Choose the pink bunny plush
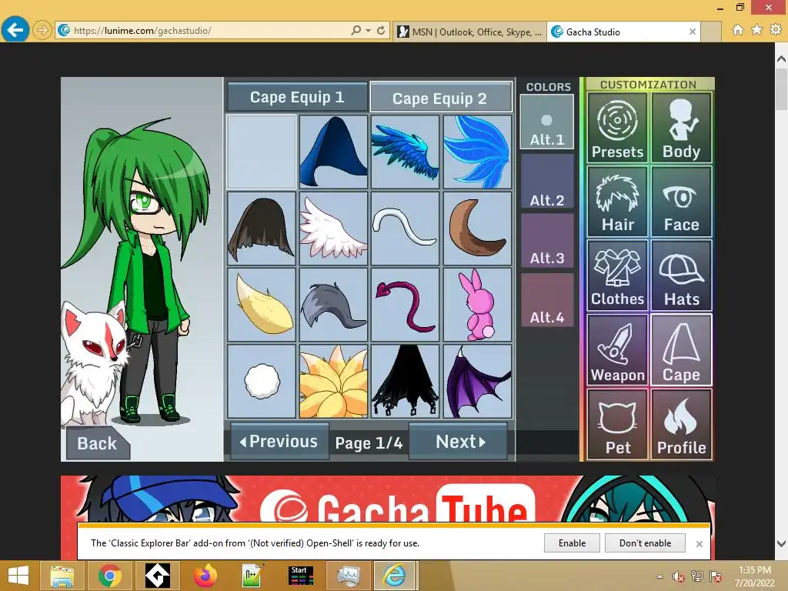 tap(477, 305)
